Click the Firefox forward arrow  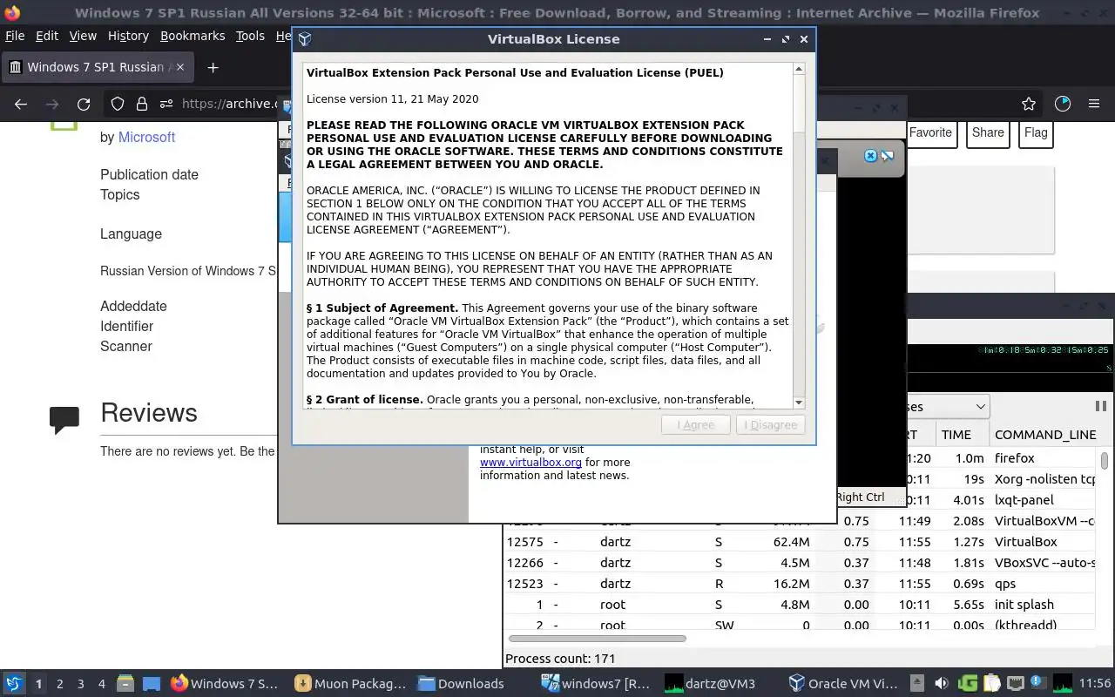pyautogui.click(x=52, y=104)
